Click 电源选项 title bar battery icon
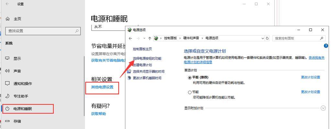 130,30
